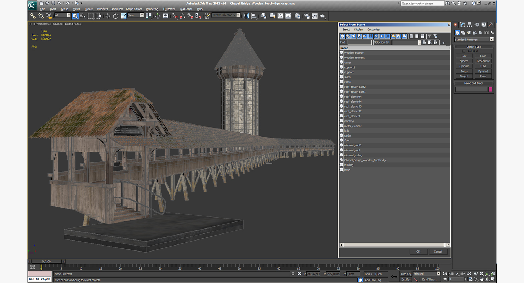Image resolution: width=524 pixels, height=283 pixels.
Task: Click the Play Animation button
Action: pos(457,274)
